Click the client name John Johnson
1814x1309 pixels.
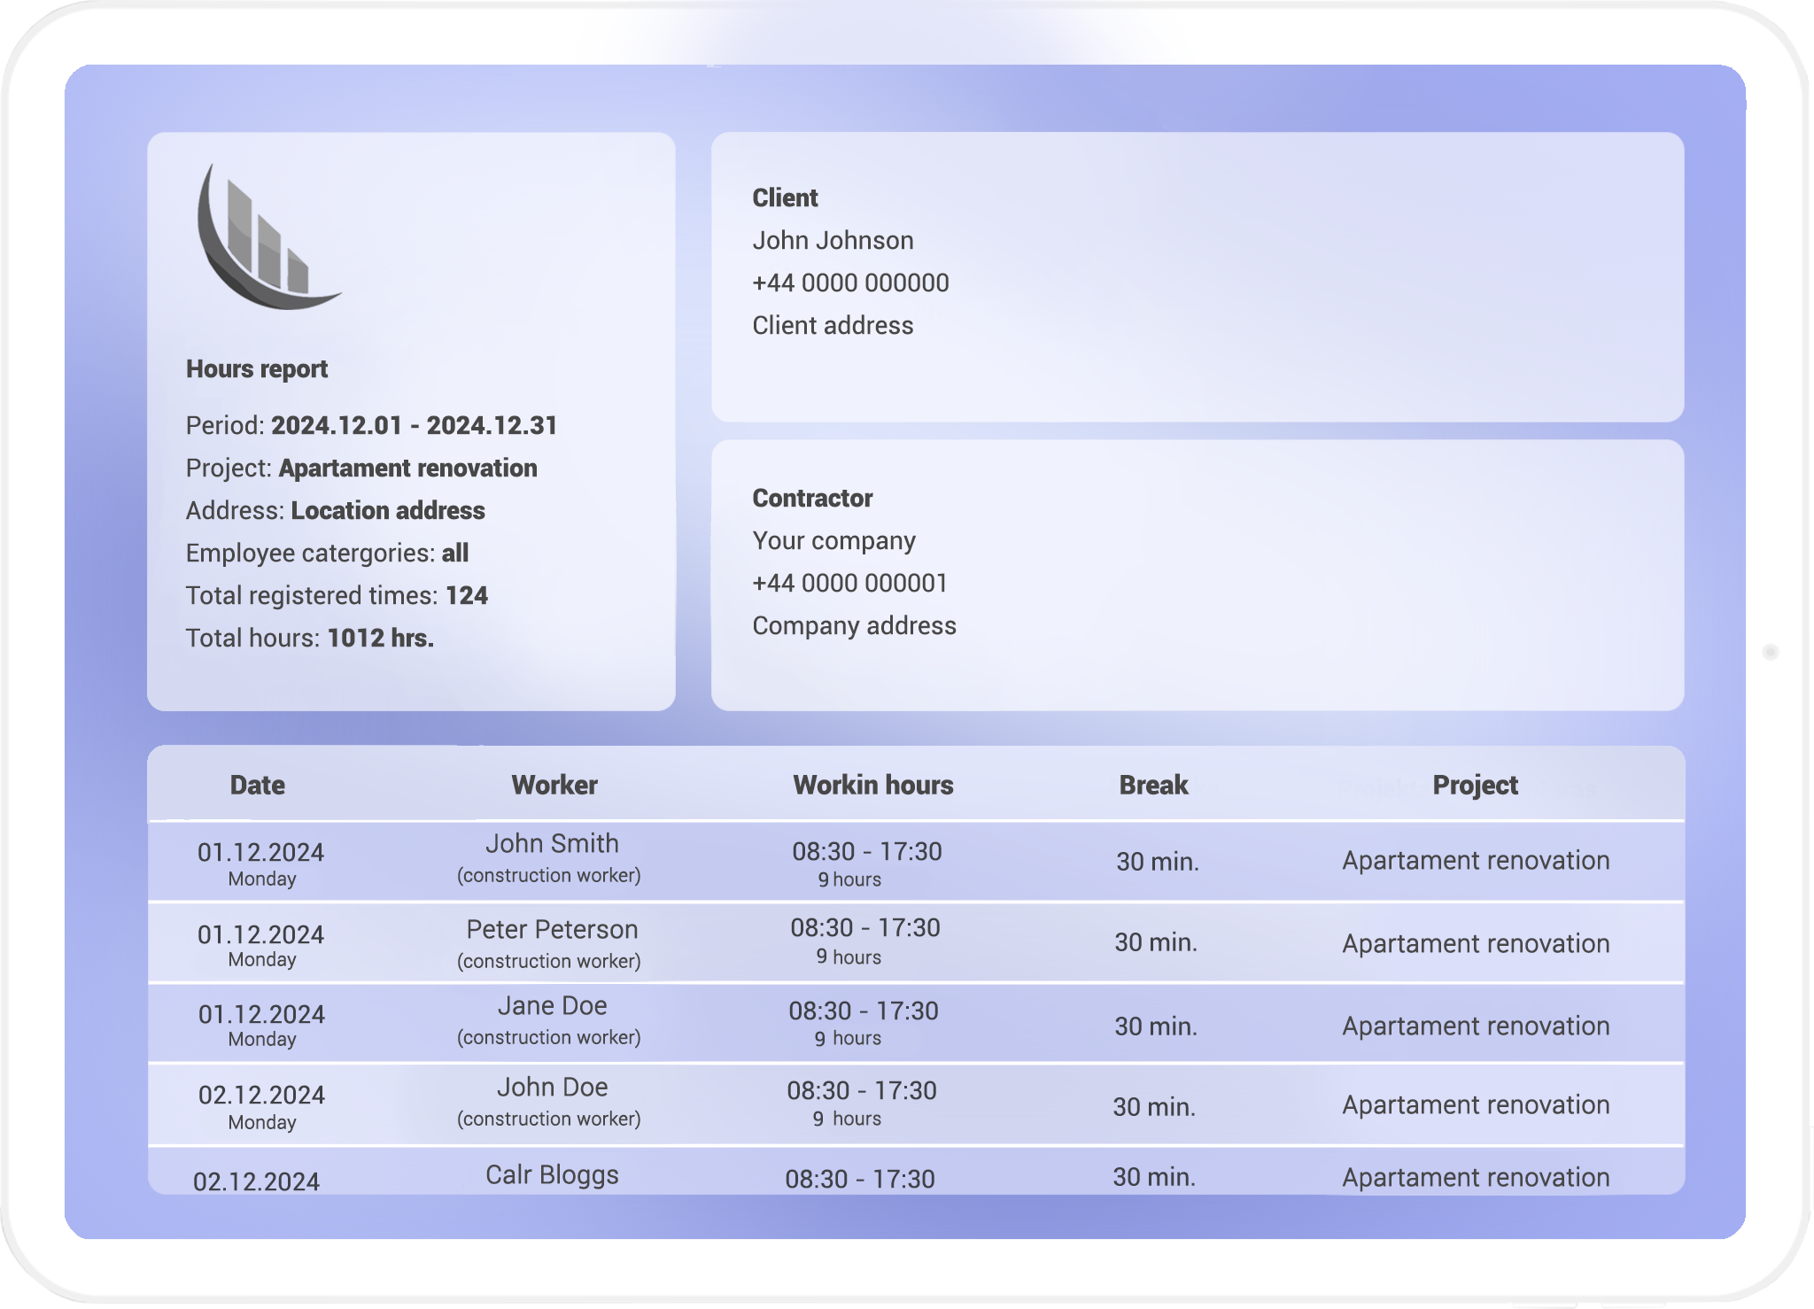833,241
